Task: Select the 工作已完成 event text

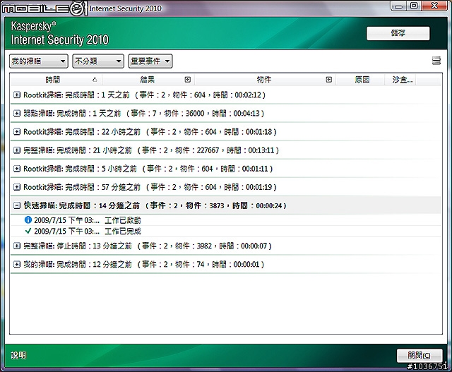Action: coord(122,232)
